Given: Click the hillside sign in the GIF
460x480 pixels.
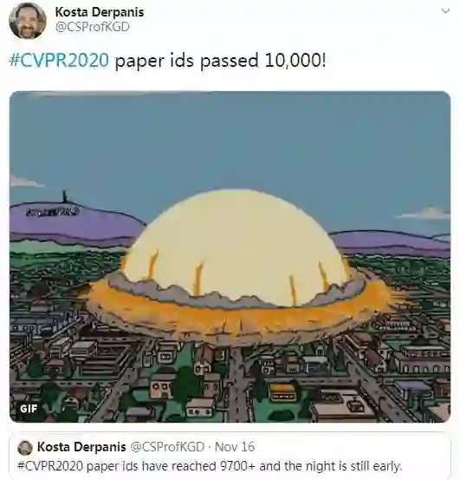Looking at the screenshot, I should point(53,211).
